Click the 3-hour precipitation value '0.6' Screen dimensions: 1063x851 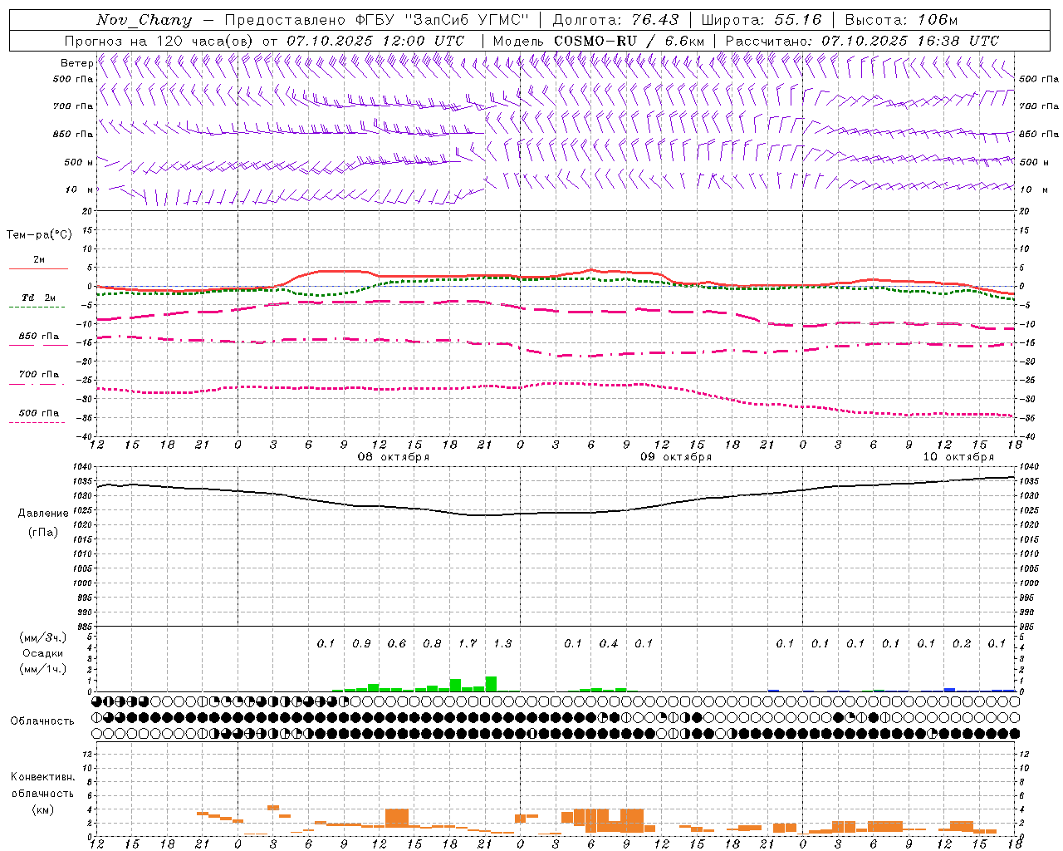(397, 644)
